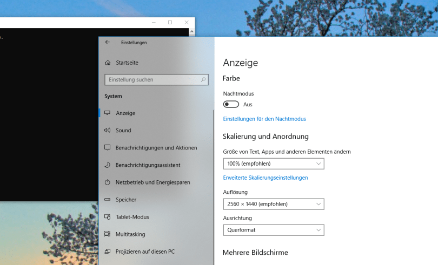Image resolution: width=438 pixels, height=265 pixels.
Task: Open the Tablet-Modus settings page
Action: pos(132,217)
